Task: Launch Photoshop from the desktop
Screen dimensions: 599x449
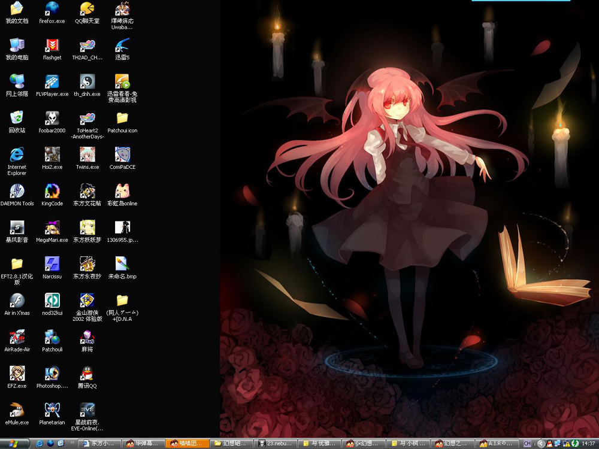Action: (52, 378)
